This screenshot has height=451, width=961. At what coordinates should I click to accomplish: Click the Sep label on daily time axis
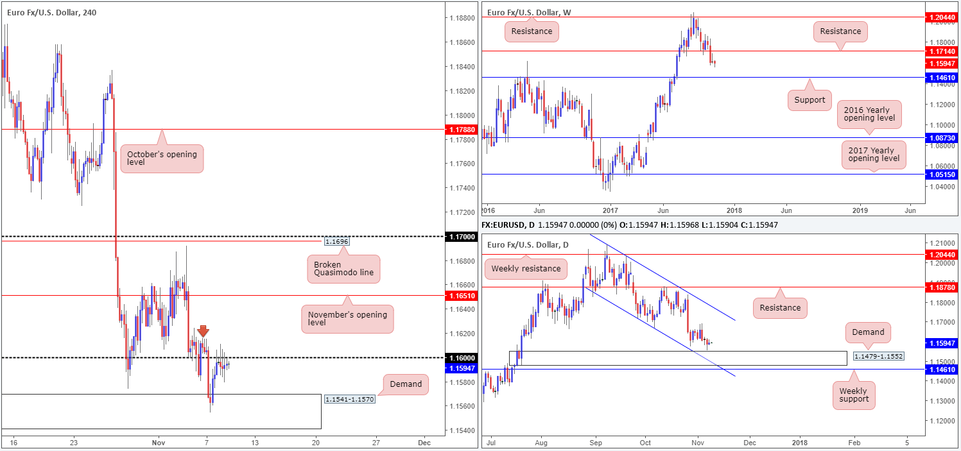tap(596, 443)
